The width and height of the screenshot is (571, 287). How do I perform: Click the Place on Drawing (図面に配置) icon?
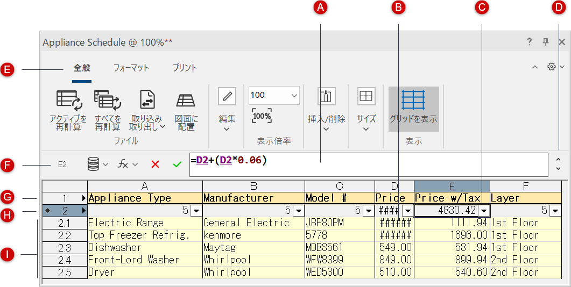pos(186,100)
